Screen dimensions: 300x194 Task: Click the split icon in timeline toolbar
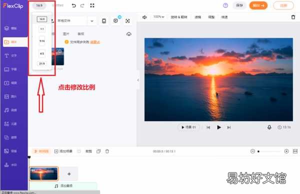(x=79, y=151)
